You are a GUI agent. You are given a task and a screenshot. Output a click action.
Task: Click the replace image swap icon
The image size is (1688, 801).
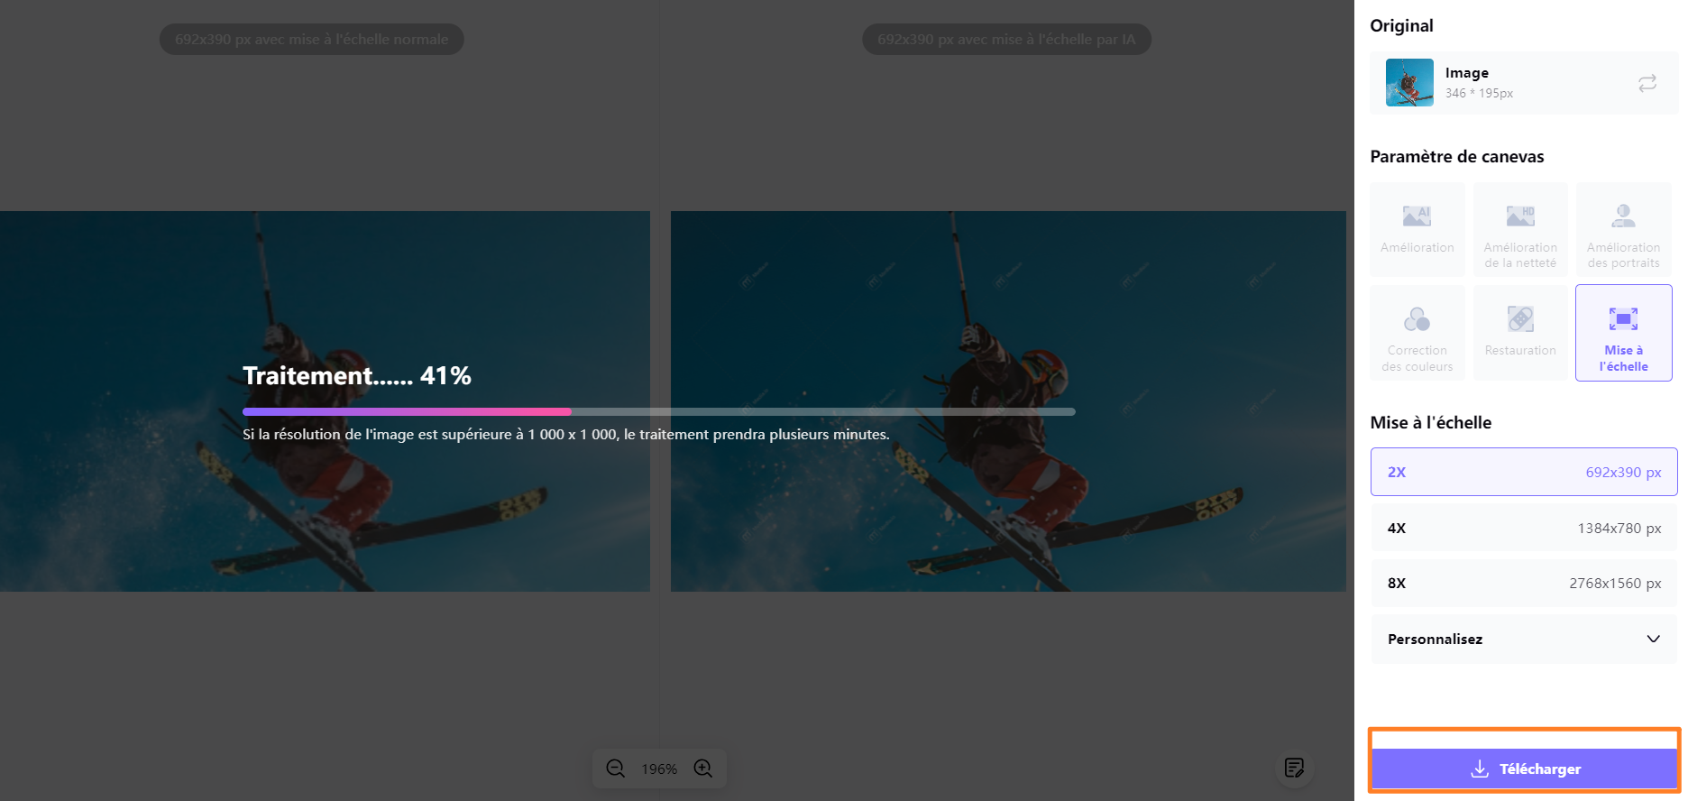pyautogui.click(x=1647, y=83)
